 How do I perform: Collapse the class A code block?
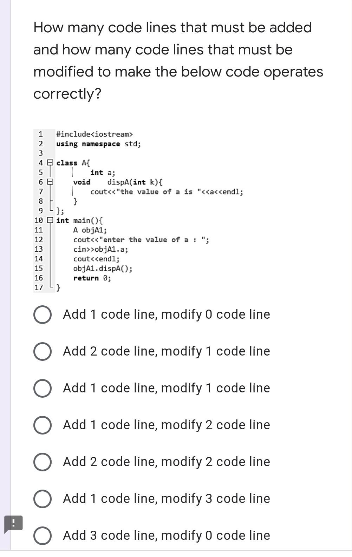[x=50, y=163]
